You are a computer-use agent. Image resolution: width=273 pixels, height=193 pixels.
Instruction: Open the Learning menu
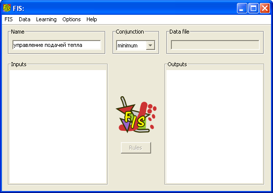point(46,19)
